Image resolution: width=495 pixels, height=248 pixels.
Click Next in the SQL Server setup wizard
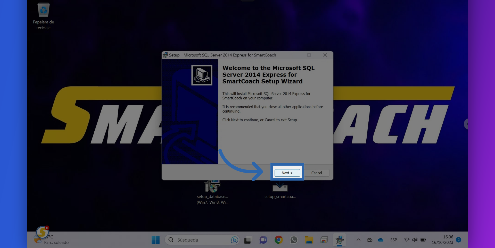pos(287,173)
